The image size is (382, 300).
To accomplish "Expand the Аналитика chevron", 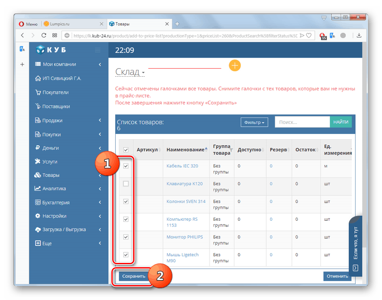I will coord(100,188).
